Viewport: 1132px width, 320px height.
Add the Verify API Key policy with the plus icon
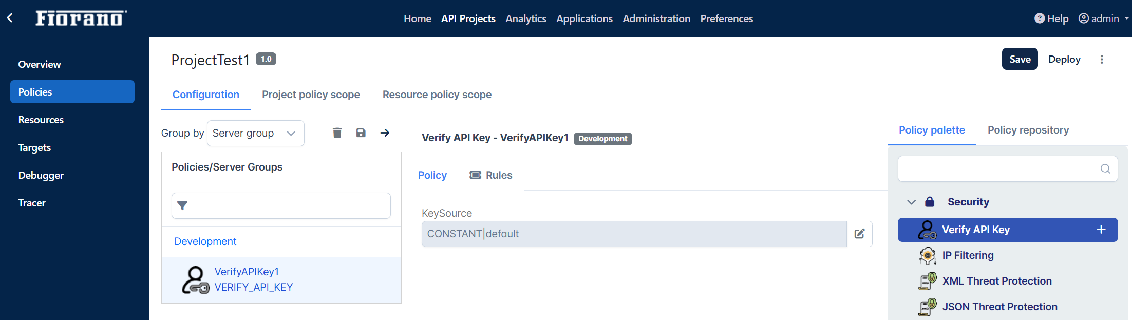click(1101, 230)
